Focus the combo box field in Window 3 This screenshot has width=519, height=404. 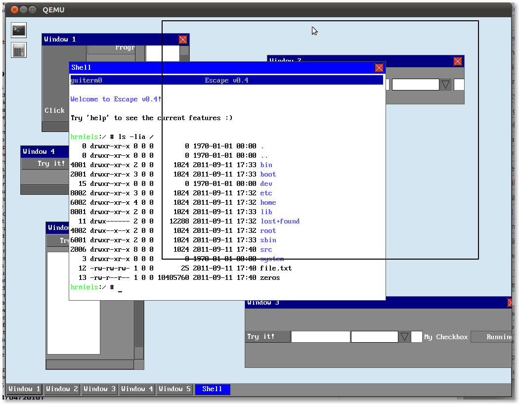point(374,337)
